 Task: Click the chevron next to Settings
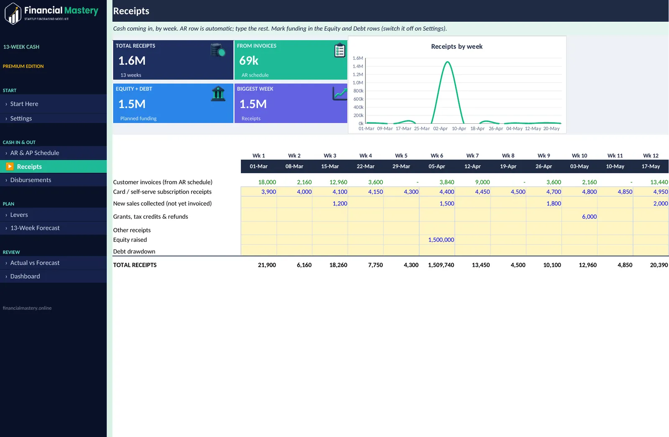click(x=6, y=119)
